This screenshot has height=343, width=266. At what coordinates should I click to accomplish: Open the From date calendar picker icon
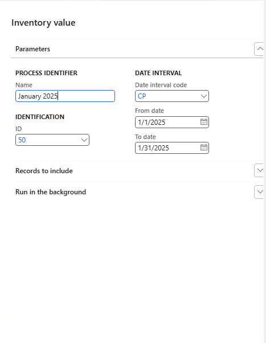tap(204, 122)
